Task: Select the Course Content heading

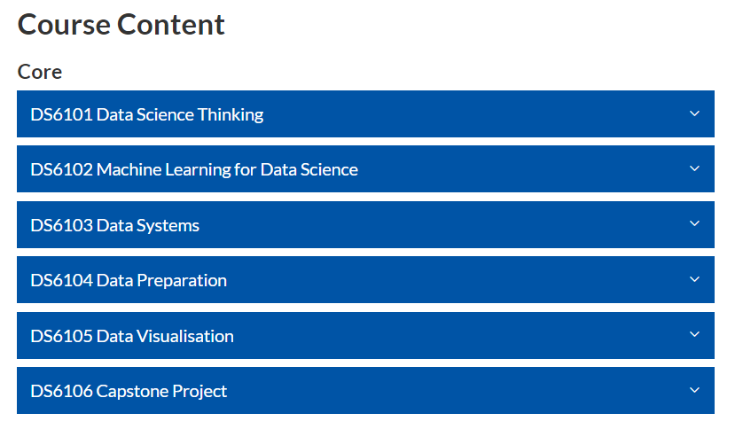Action: point(121,25)
